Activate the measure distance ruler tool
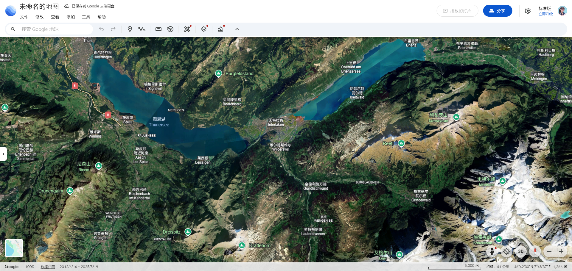Image resolution: width=572 pixels, height=271 pixels. click(158, 29)
